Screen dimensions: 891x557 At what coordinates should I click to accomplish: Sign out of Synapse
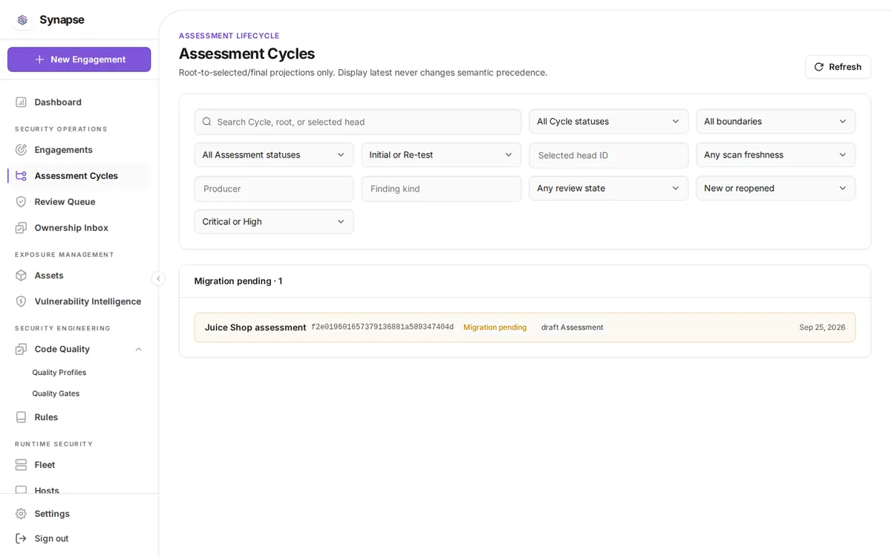[x=79, y=538]
